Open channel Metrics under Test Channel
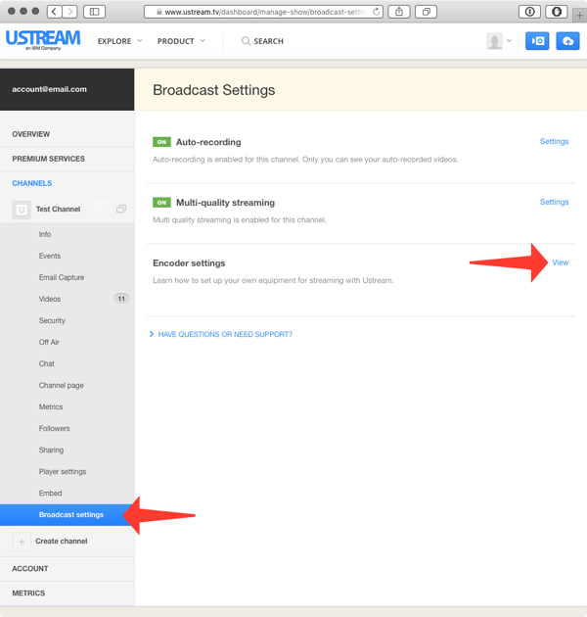 click(x=51, y=406)
